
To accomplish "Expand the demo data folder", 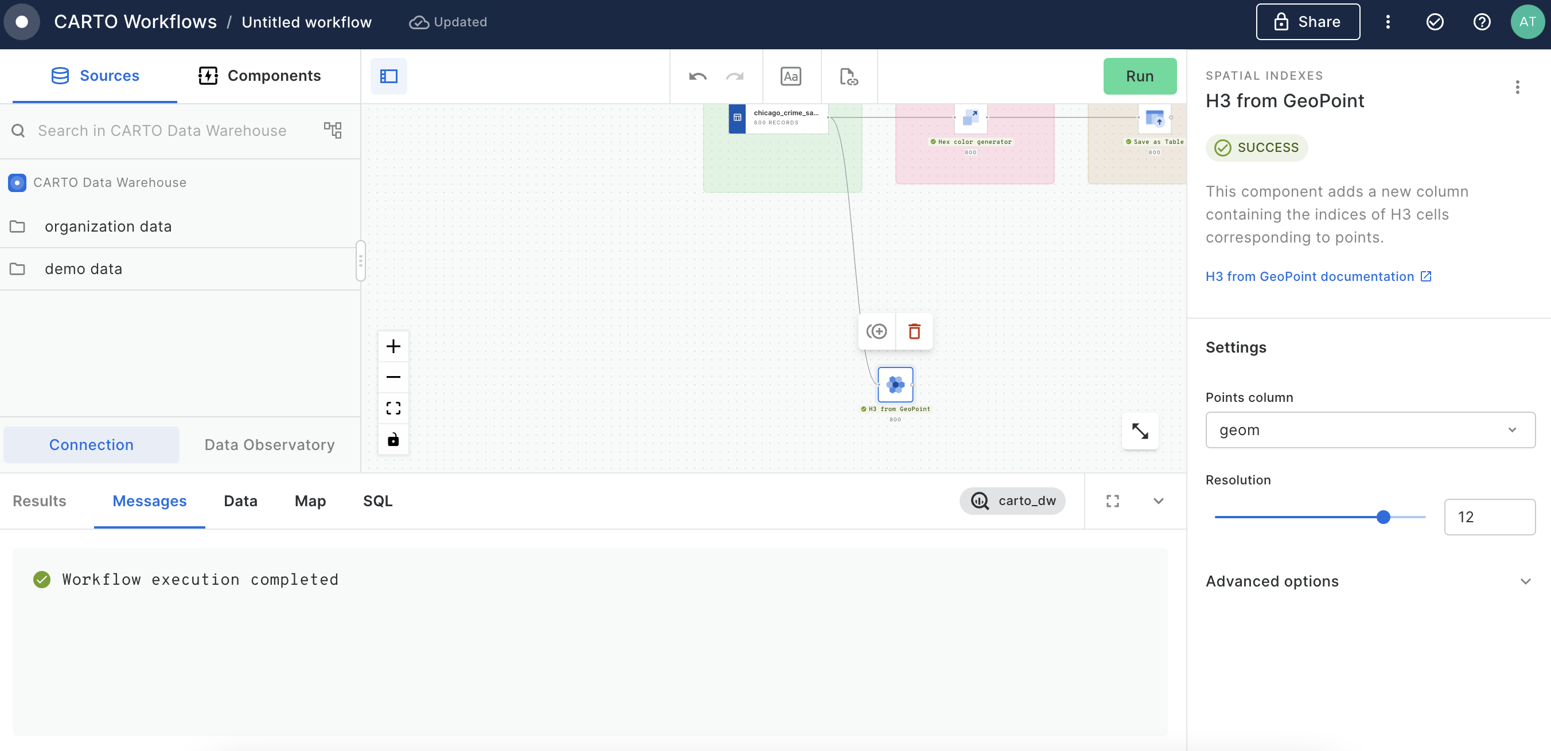I will click(180, 269).
